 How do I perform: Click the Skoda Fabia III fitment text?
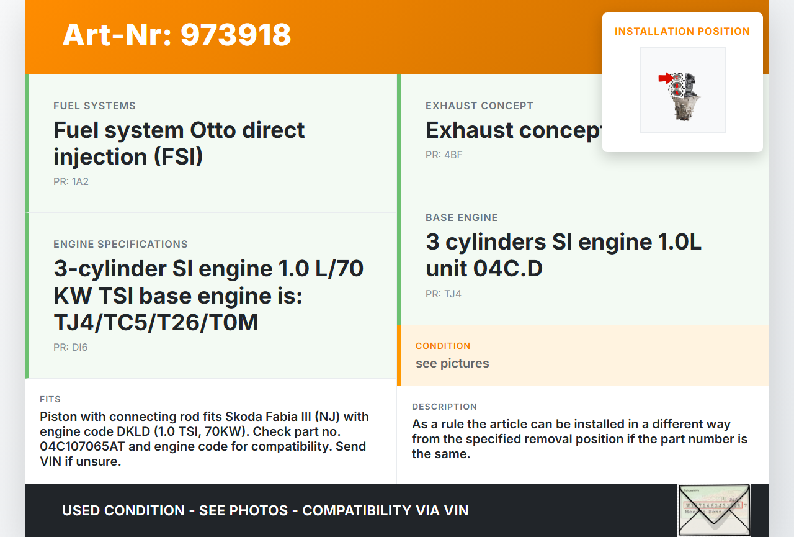pos(205,439)
